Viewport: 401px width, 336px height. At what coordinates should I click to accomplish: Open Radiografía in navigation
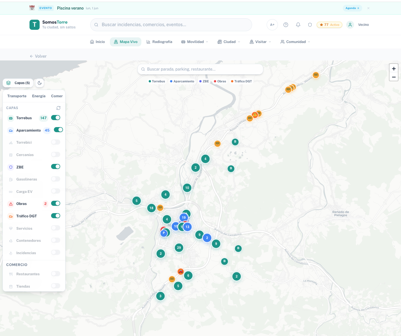[159, 42]
